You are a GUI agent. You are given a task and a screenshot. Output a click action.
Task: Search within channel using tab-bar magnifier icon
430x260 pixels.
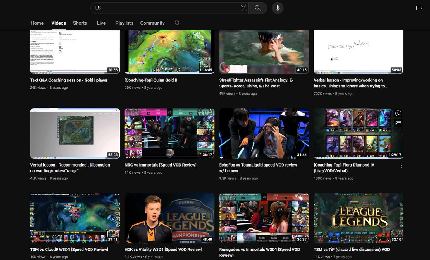[177, 23]
